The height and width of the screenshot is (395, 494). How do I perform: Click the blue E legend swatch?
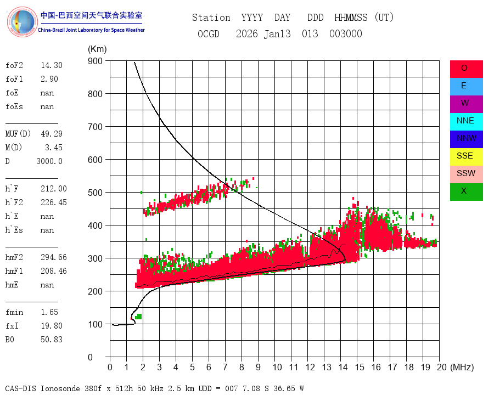pyautogui.click(x=466, y=87)
